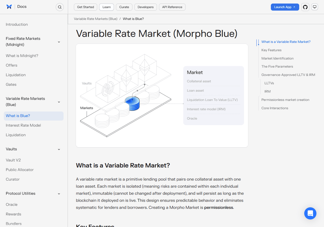The image size is (324, 227).
Task: Open the Introduction sidebar link
Action: pyautogui.click(x=17, y=24)
